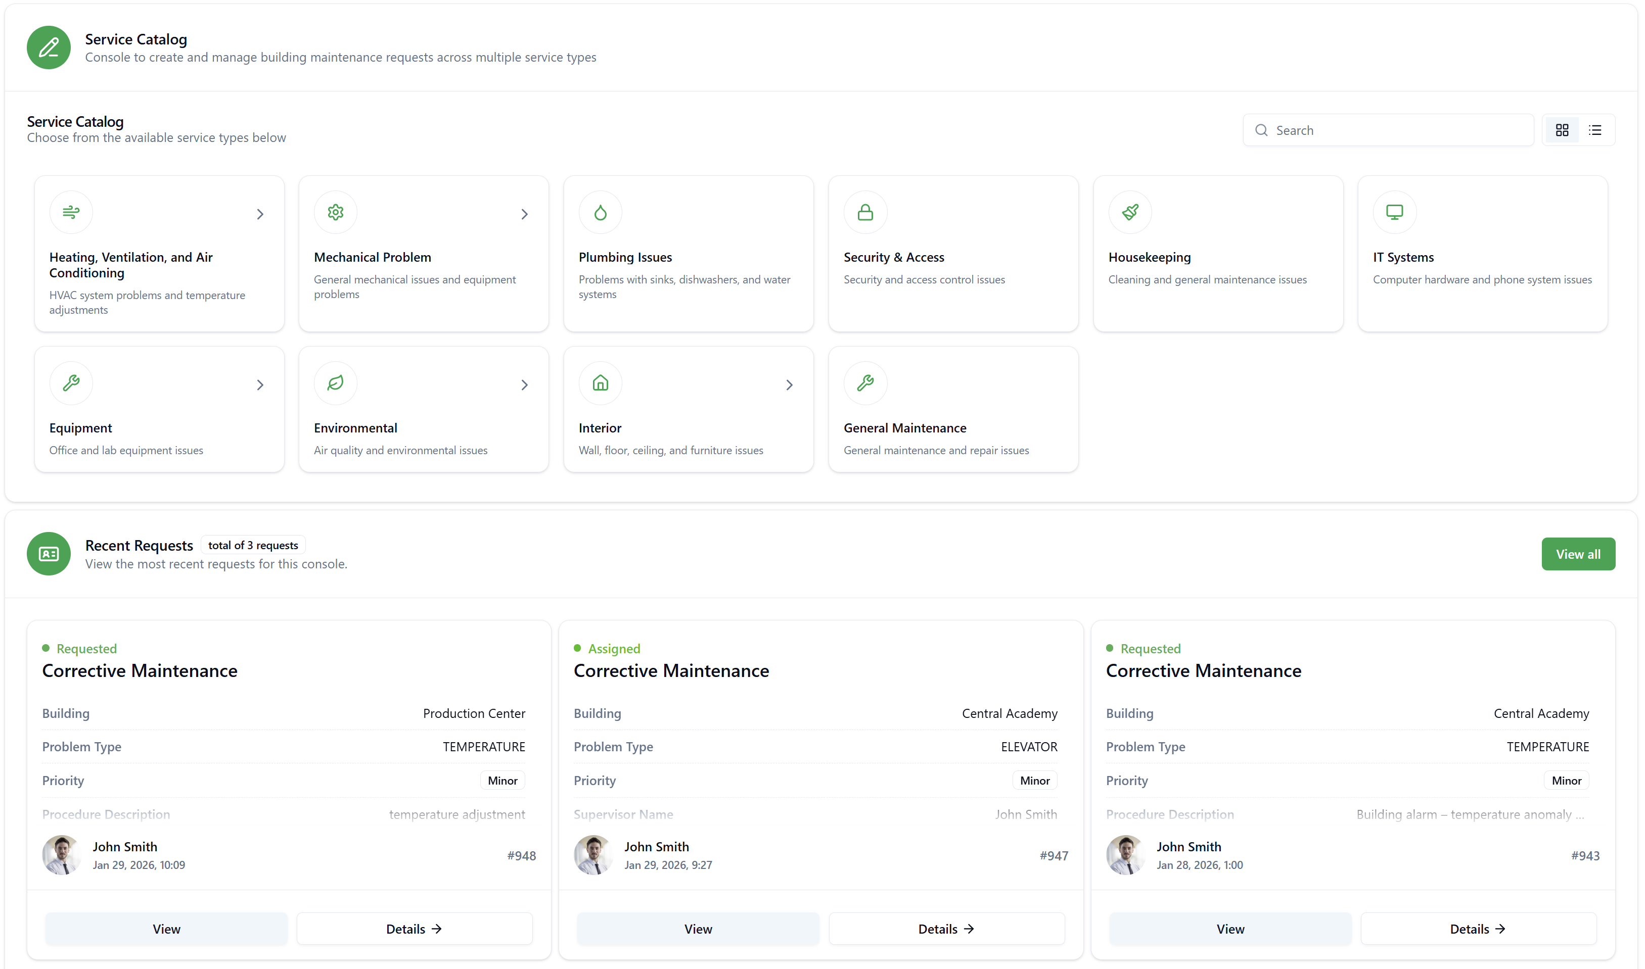The width and height of the screenshot is (1645, 969).
Task: Click the house icon on Interior card
Action: [601, 382]
